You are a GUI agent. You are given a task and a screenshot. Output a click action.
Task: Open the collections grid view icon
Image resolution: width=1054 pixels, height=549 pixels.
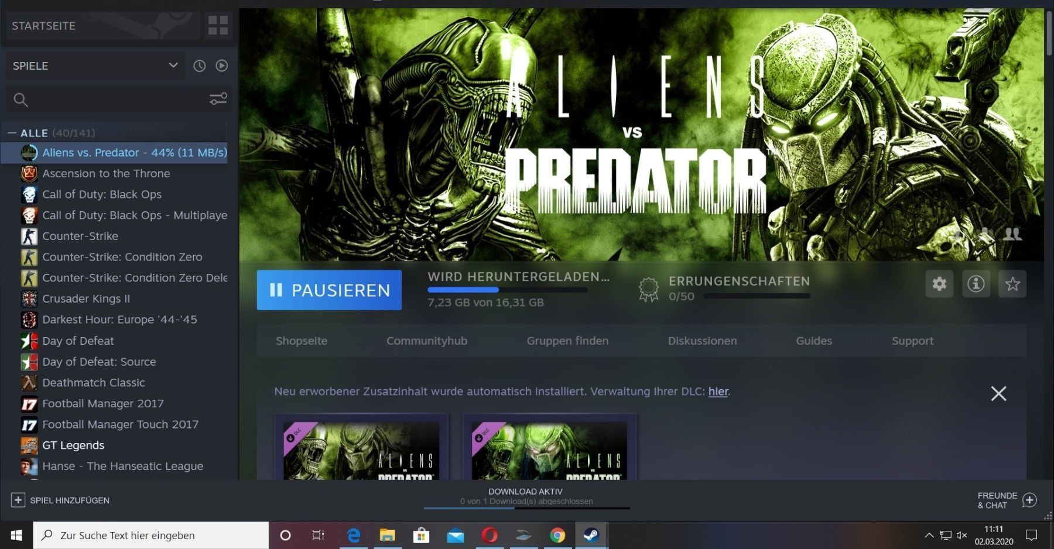coord(218,25)
